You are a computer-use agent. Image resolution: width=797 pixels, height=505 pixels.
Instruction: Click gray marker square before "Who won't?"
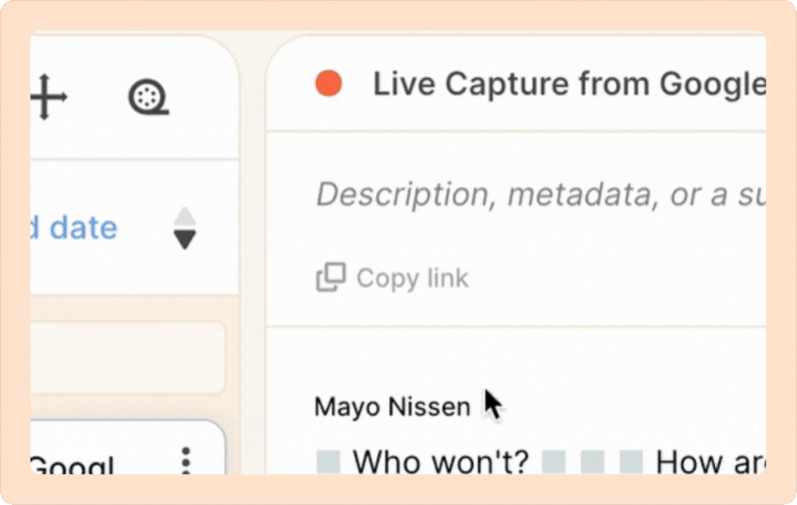328,462
